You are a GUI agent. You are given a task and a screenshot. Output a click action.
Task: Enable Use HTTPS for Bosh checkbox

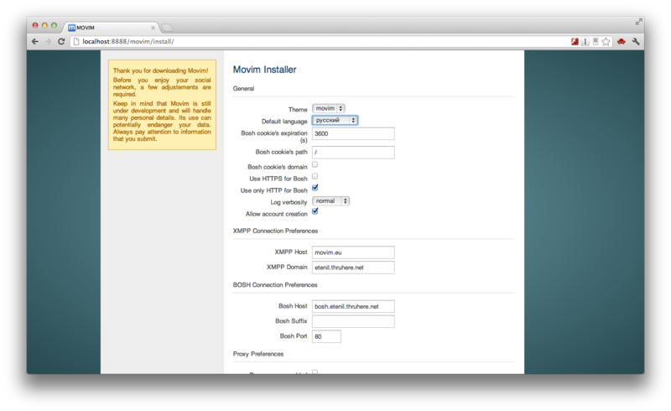pyautogui.click(x=315, y=176)
